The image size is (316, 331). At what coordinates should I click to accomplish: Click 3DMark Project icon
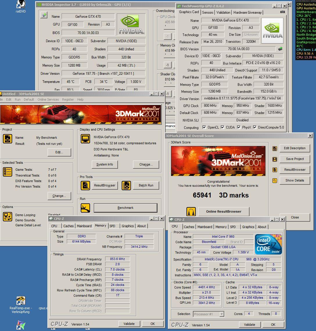tap(7, 139)
